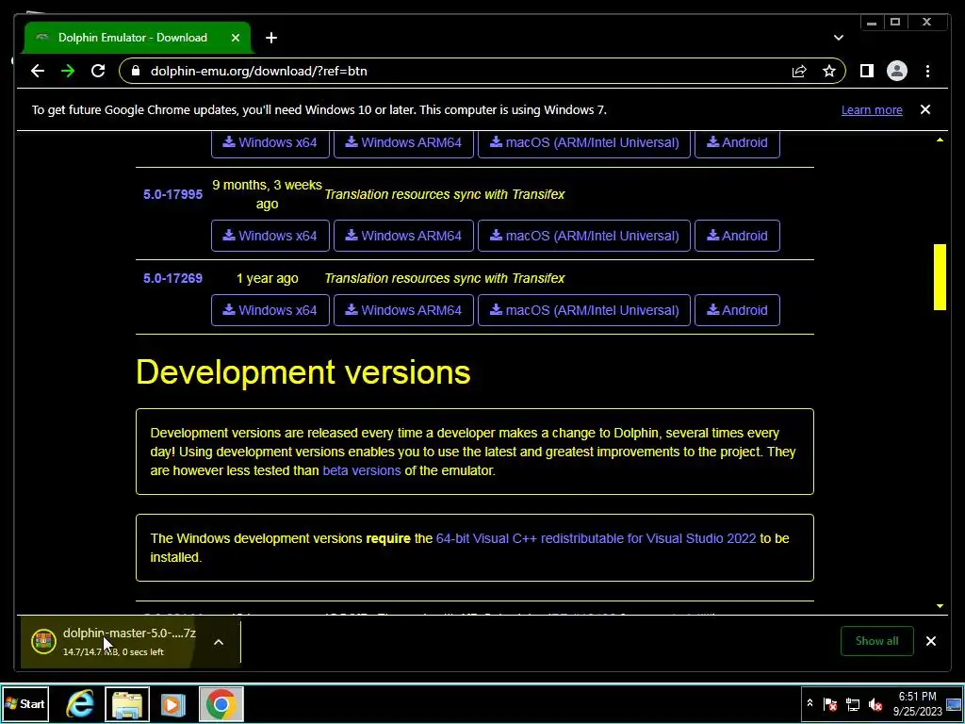Maximize the Chrome window
This screenshot has width=965, height=724.
pos(895,23)
